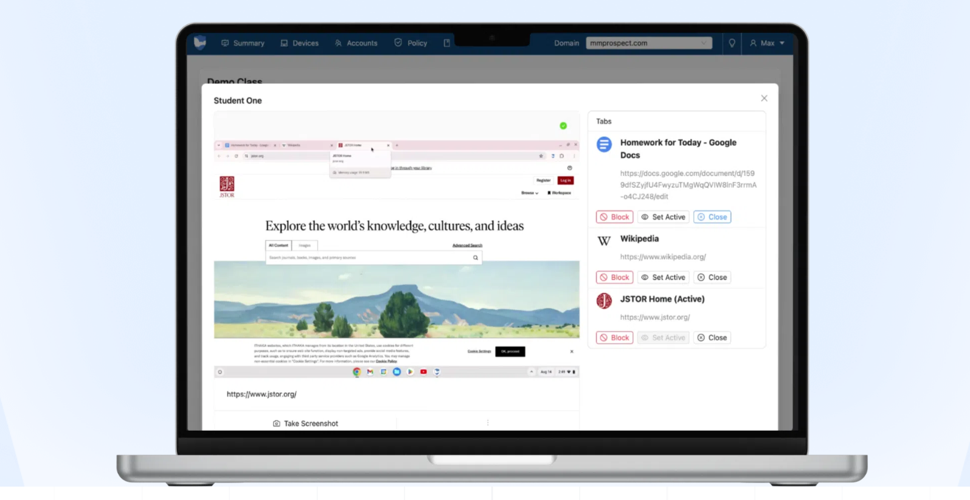Viewport: 970px width, 500px height.
Task: Close the Homework for Today tab
Action: click(712, 217)
